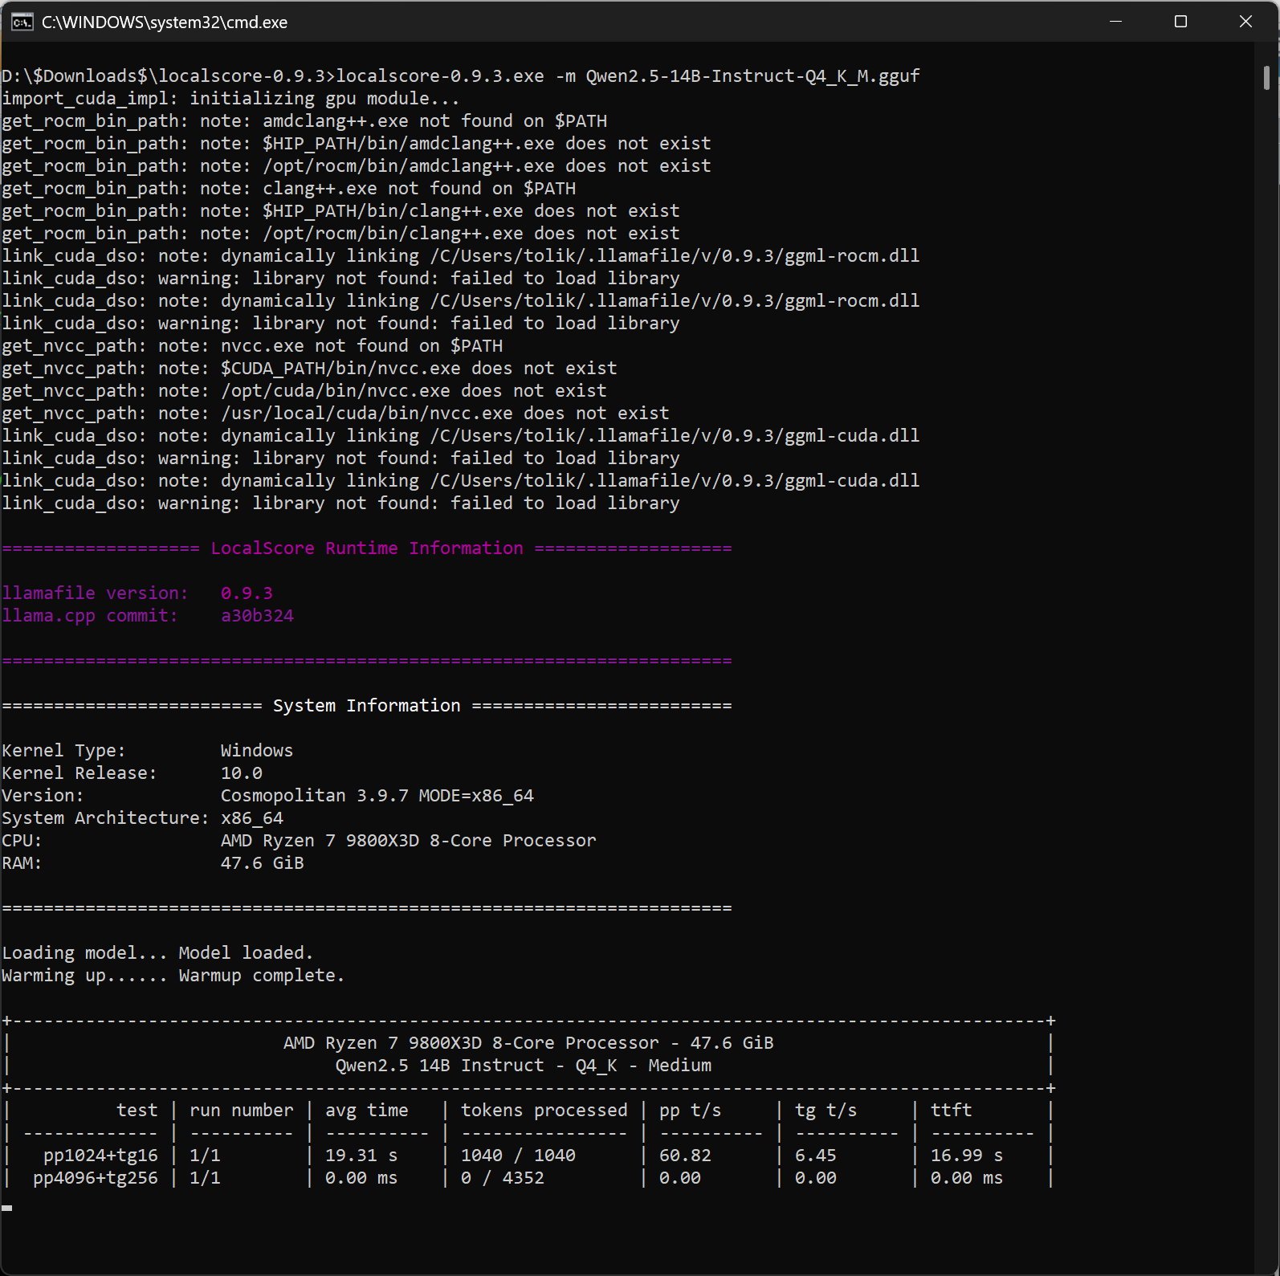The width and height of the screenshot is (1280, 1276).
Task: Click the cmd.exe icon in title bar
Action: [x=22, y=22]
